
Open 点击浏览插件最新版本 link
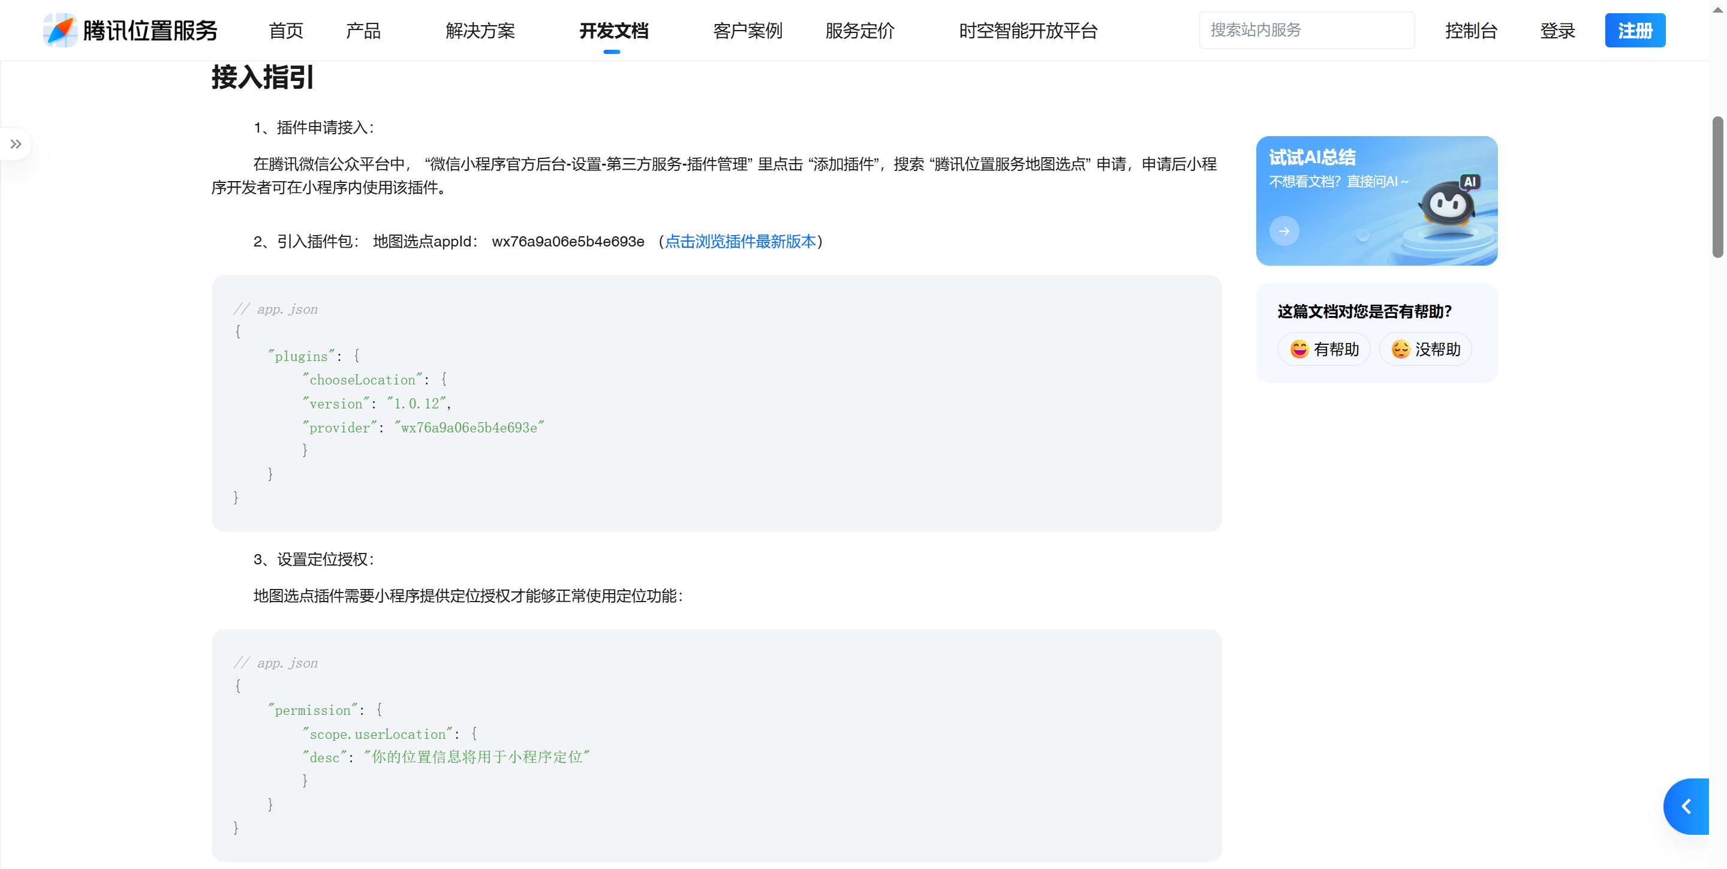coord(740,241)
